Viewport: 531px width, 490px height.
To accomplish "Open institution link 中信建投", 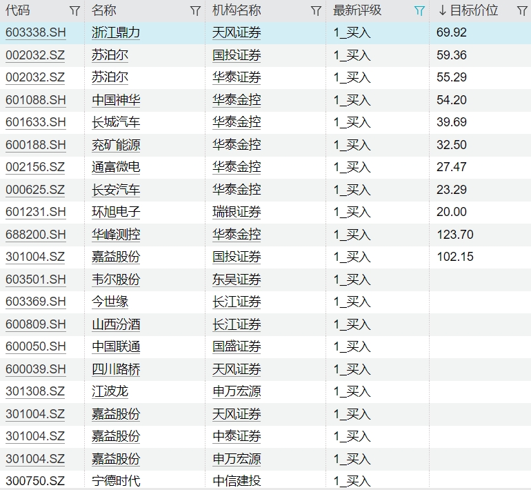I will (x=237, y=481).
